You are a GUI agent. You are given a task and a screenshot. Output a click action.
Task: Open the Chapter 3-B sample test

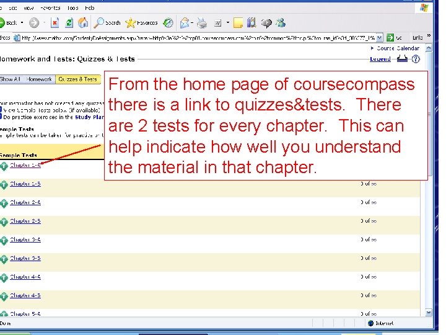tap(25, 258)
